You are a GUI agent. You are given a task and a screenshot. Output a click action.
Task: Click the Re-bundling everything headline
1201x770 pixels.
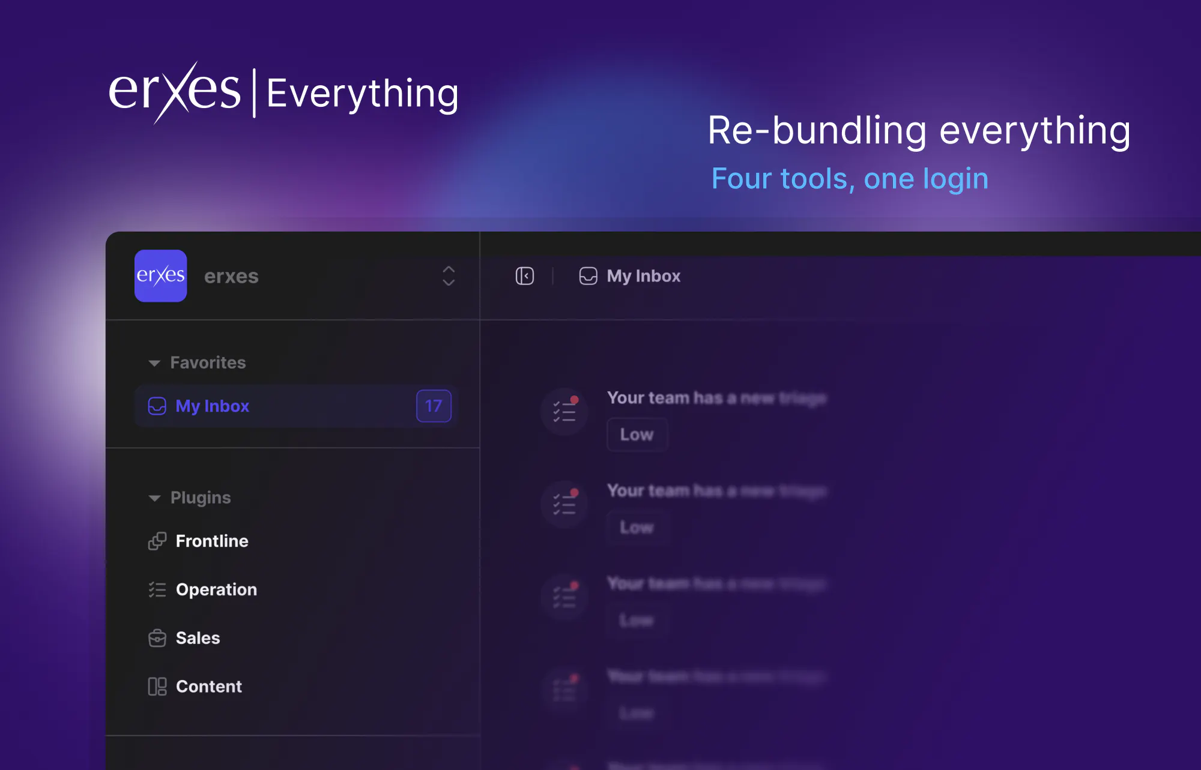click(x=919, y=130)
